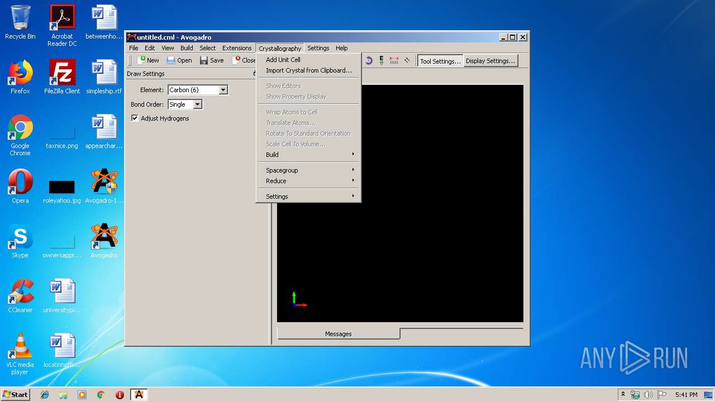
Task: Expand the Settings submenu in Crystallography menu
Action: [308, 197]
